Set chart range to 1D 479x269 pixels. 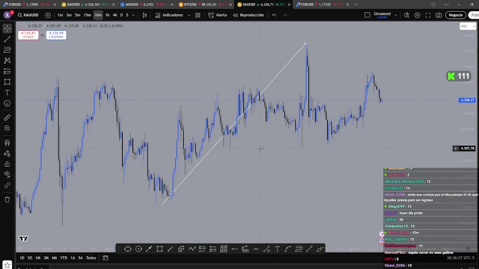tap(22, 258)
